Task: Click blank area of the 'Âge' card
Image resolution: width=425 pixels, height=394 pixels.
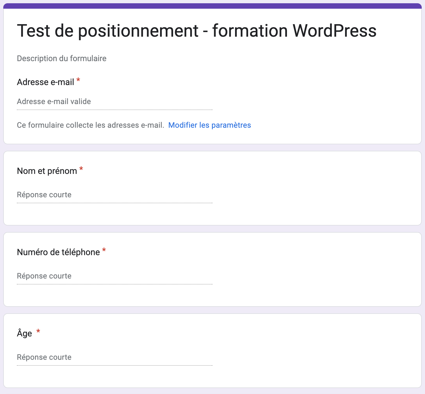Action: tap(312, 351)
